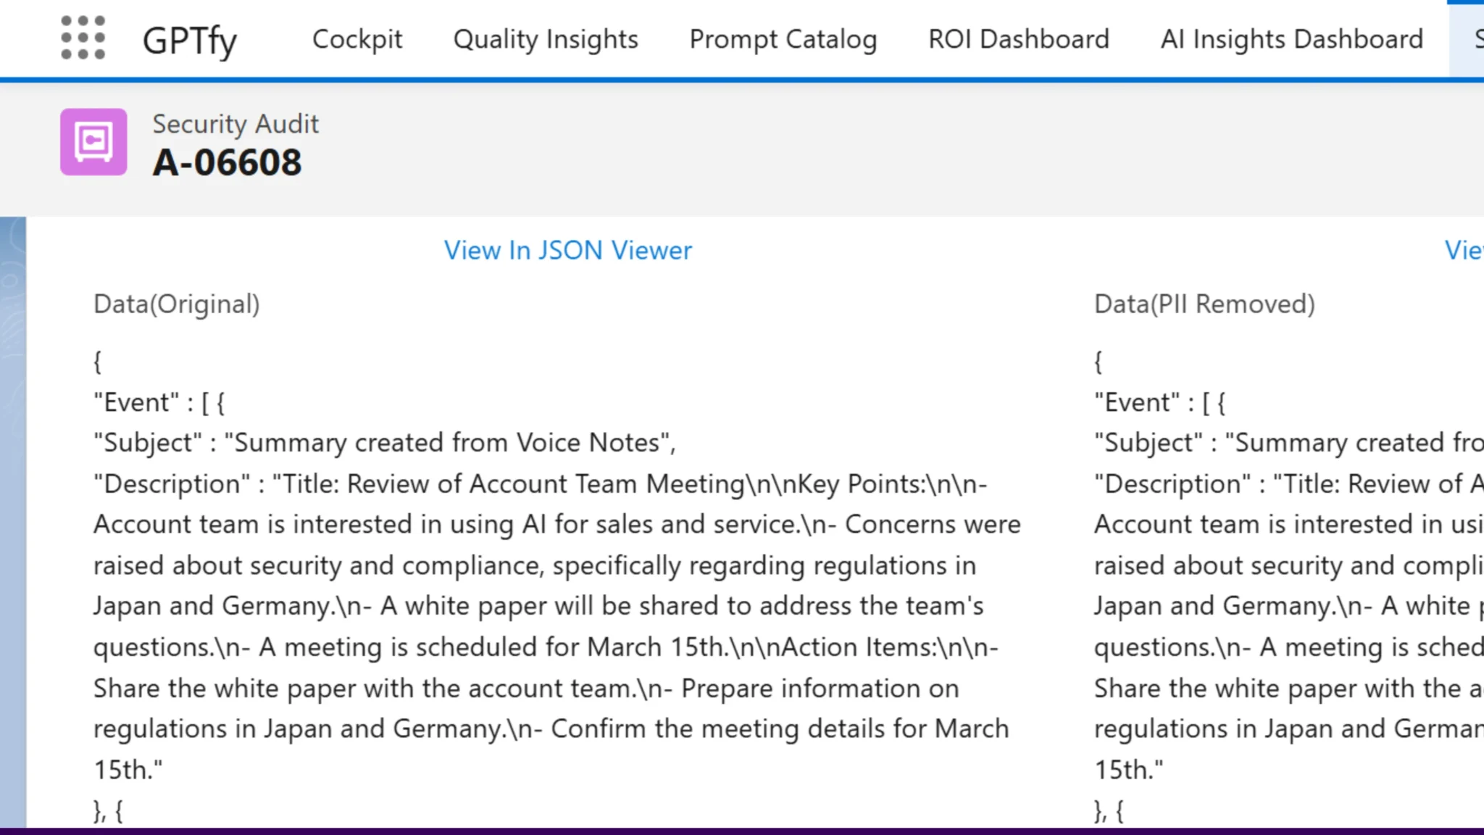Go to the Prompt Catalog tab

click(783, 39)
